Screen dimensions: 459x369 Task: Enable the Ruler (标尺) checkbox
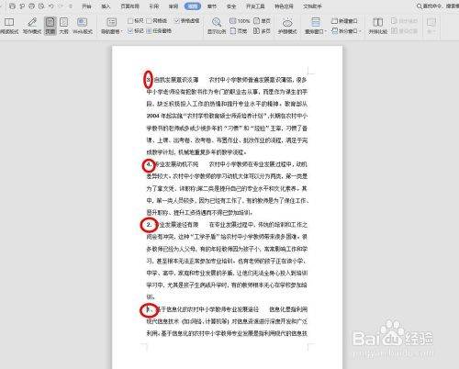tap(136, 21)
